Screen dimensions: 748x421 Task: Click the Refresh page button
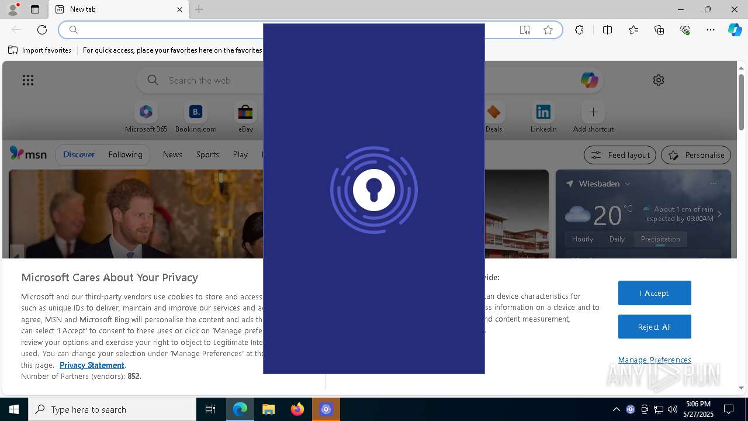[x=42, y=30]
